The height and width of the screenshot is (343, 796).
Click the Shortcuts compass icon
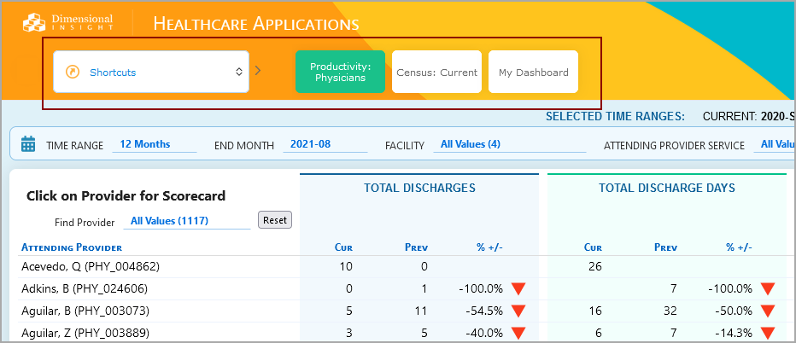[x=73, y=73]
